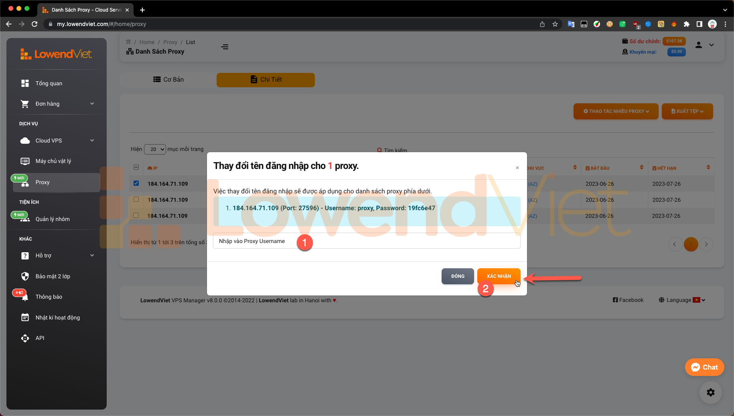This screenshot has height=416, width=734.
Task: Check the second proxy row checkbox
Action: (136, 199)
